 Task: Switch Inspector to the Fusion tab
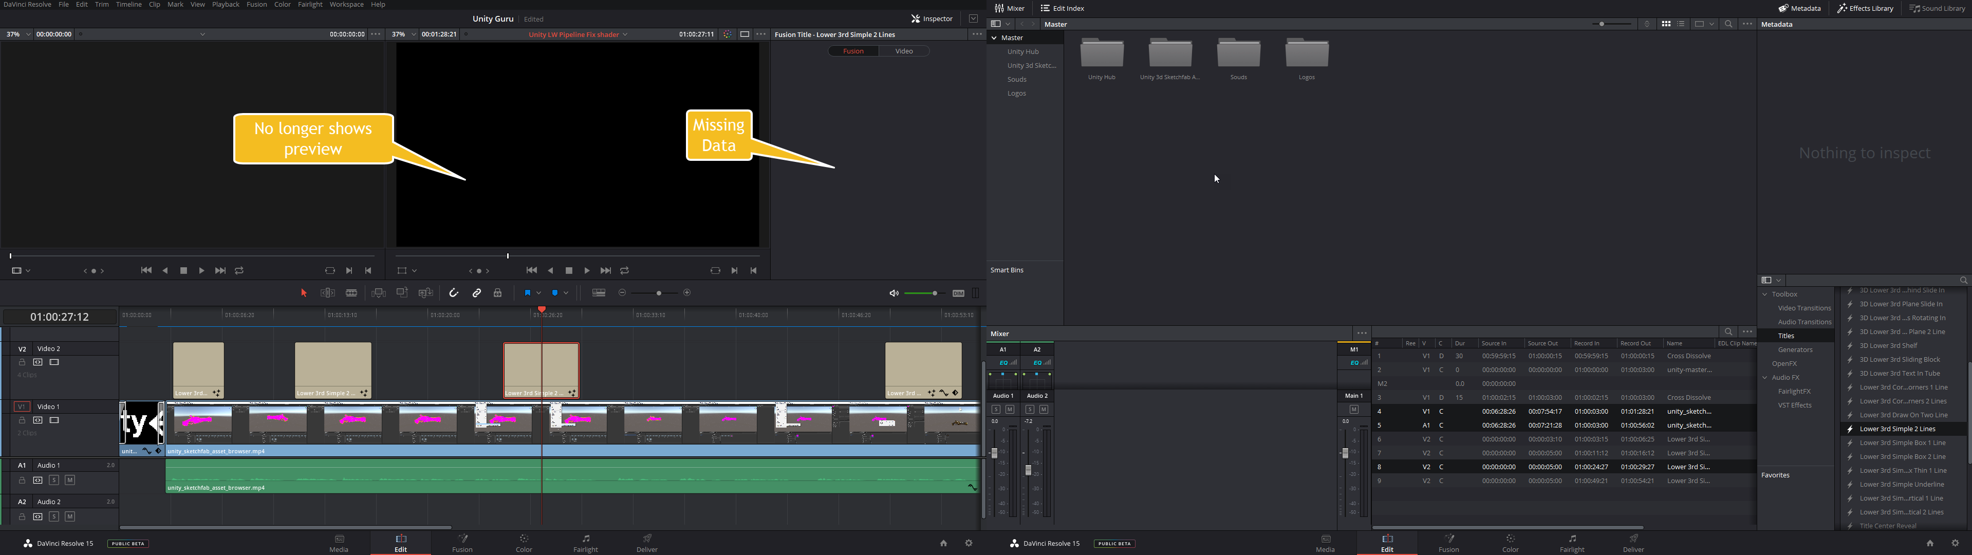pyautogui.click(x=853, y=51)
